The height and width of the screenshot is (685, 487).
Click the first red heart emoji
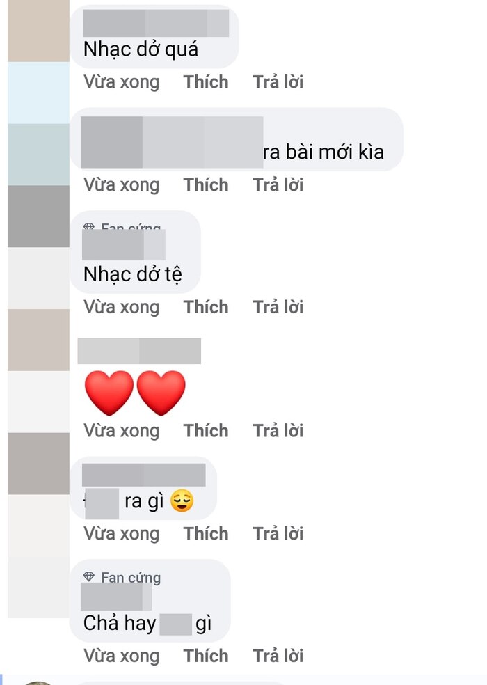click(109, 393)
